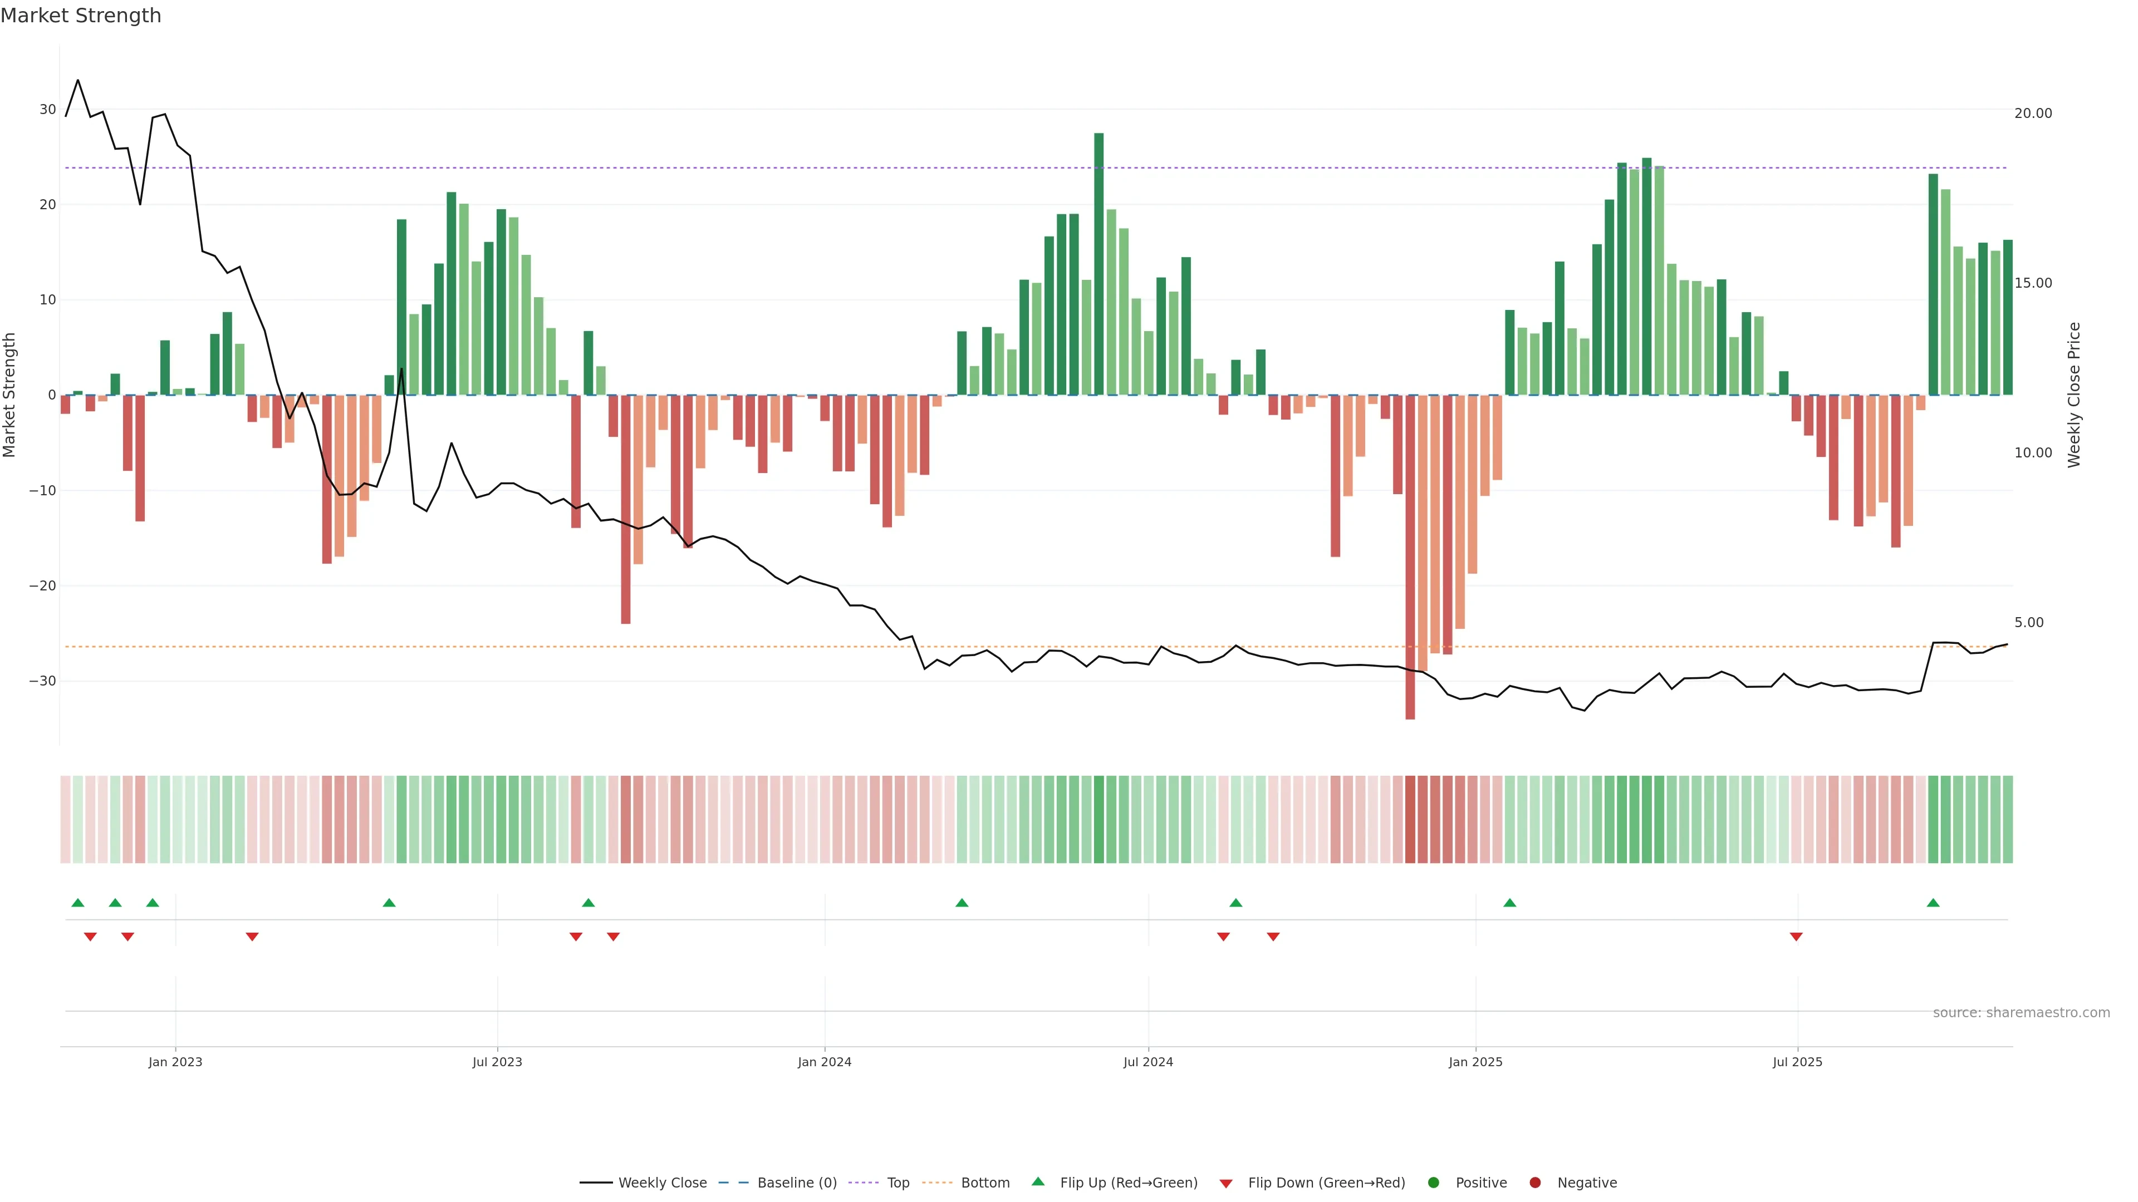Click the Positive green circle legend icon
Image resolution: width=2138 pixels, height=1202 pixels.
1433,1182
